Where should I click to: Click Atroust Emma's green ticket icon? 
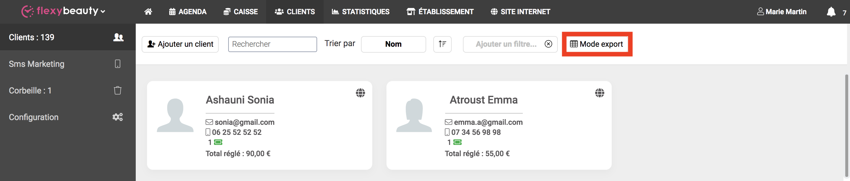(x=457, y=142)
